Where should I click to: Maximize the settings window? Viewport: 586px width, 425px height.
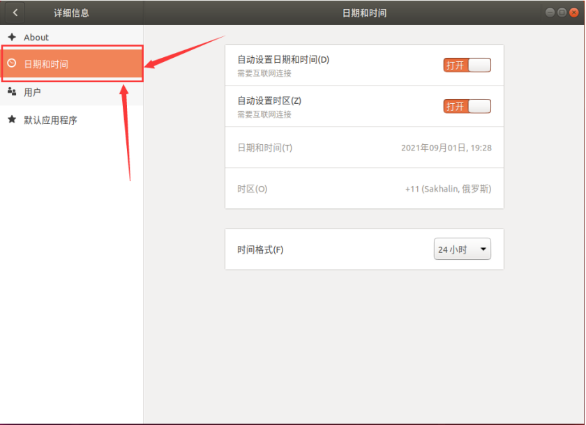pyautogui.click(x=562, y=13)
